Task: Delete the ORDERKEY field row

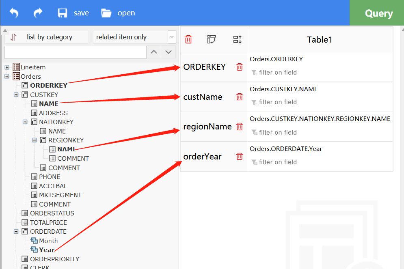Action: [x=240, y=67]
